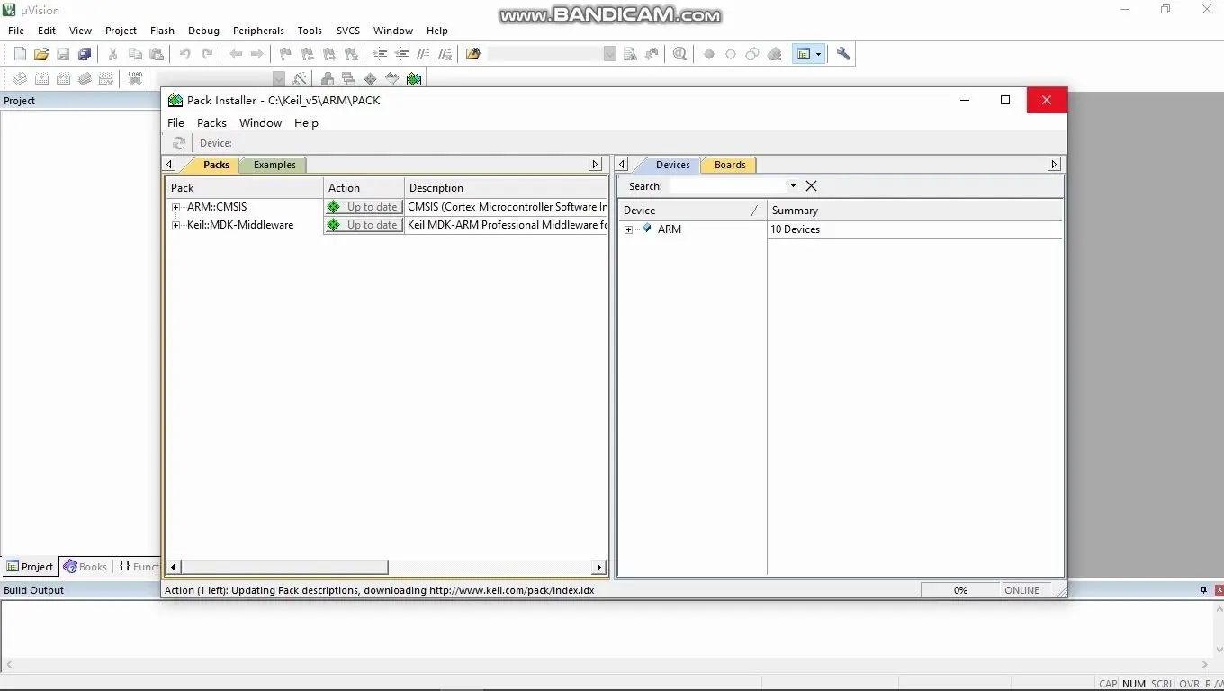Screen dimensions: 1224x691
Task: Build target icon
Action: (x=41, y=79)
